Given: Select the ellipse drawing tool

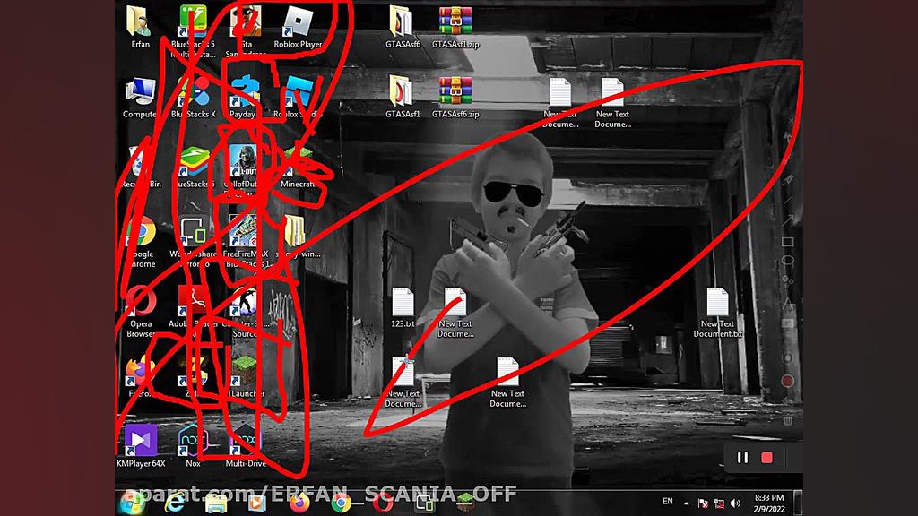Looking at the screenshot, I should click(787, 261).
